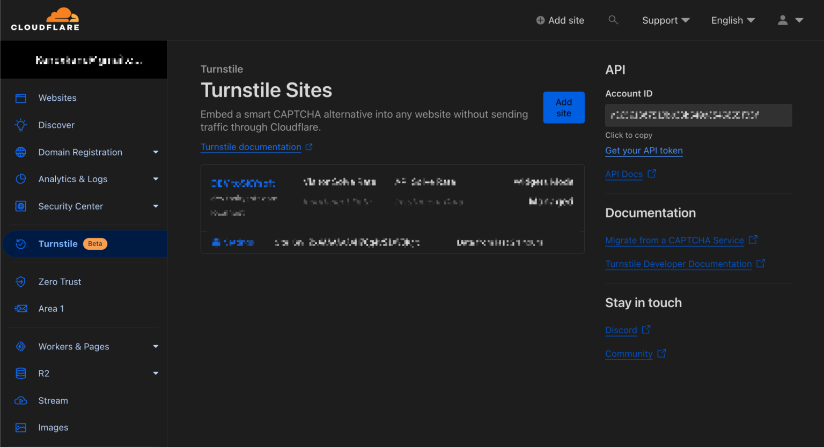This screenshot has width=824, height=447.
Task: Open Security Center via its shield icon
Action: tap(20, 206)
